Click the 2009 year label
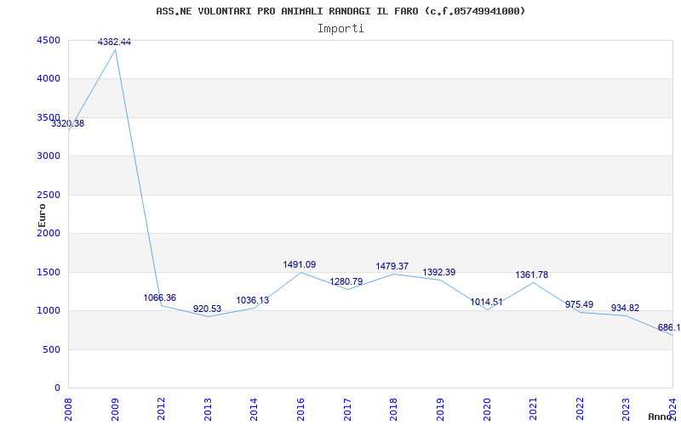Viewport: 681px width, 425px height. [x=115, y=409]
